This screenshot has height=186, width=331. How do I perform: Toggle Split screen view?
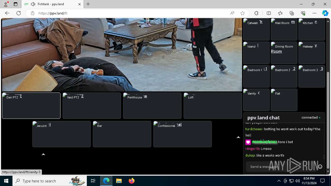point(269,13)
